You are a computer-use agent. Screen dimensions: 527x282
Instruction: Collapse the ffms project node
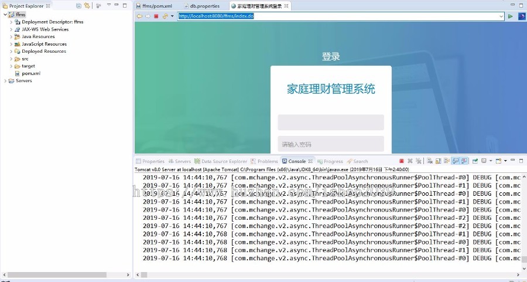click(5, 15)
